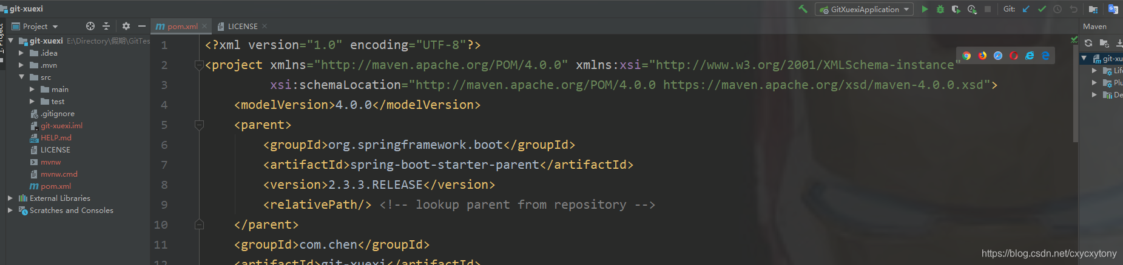Run GitXuexiApplication with the green play button
The image size is (1123, 265).
click(x=925, y=9)
